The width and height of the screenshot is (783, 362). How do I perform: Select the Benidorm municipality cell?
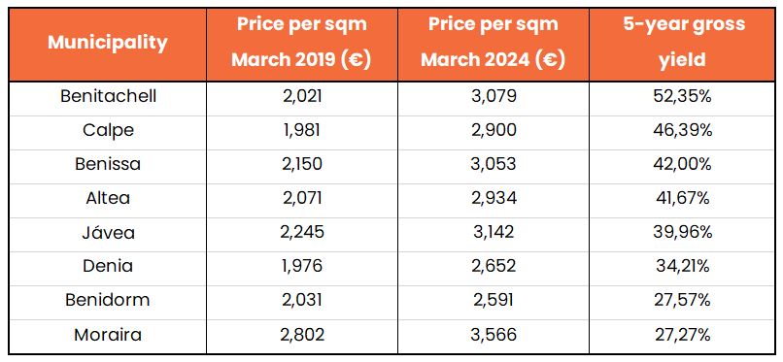[108, 300]
